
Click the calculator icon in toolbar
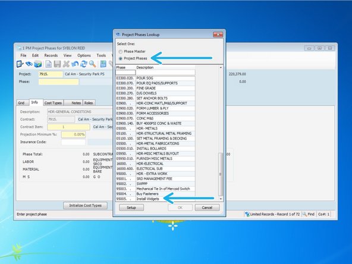[103, 64]
